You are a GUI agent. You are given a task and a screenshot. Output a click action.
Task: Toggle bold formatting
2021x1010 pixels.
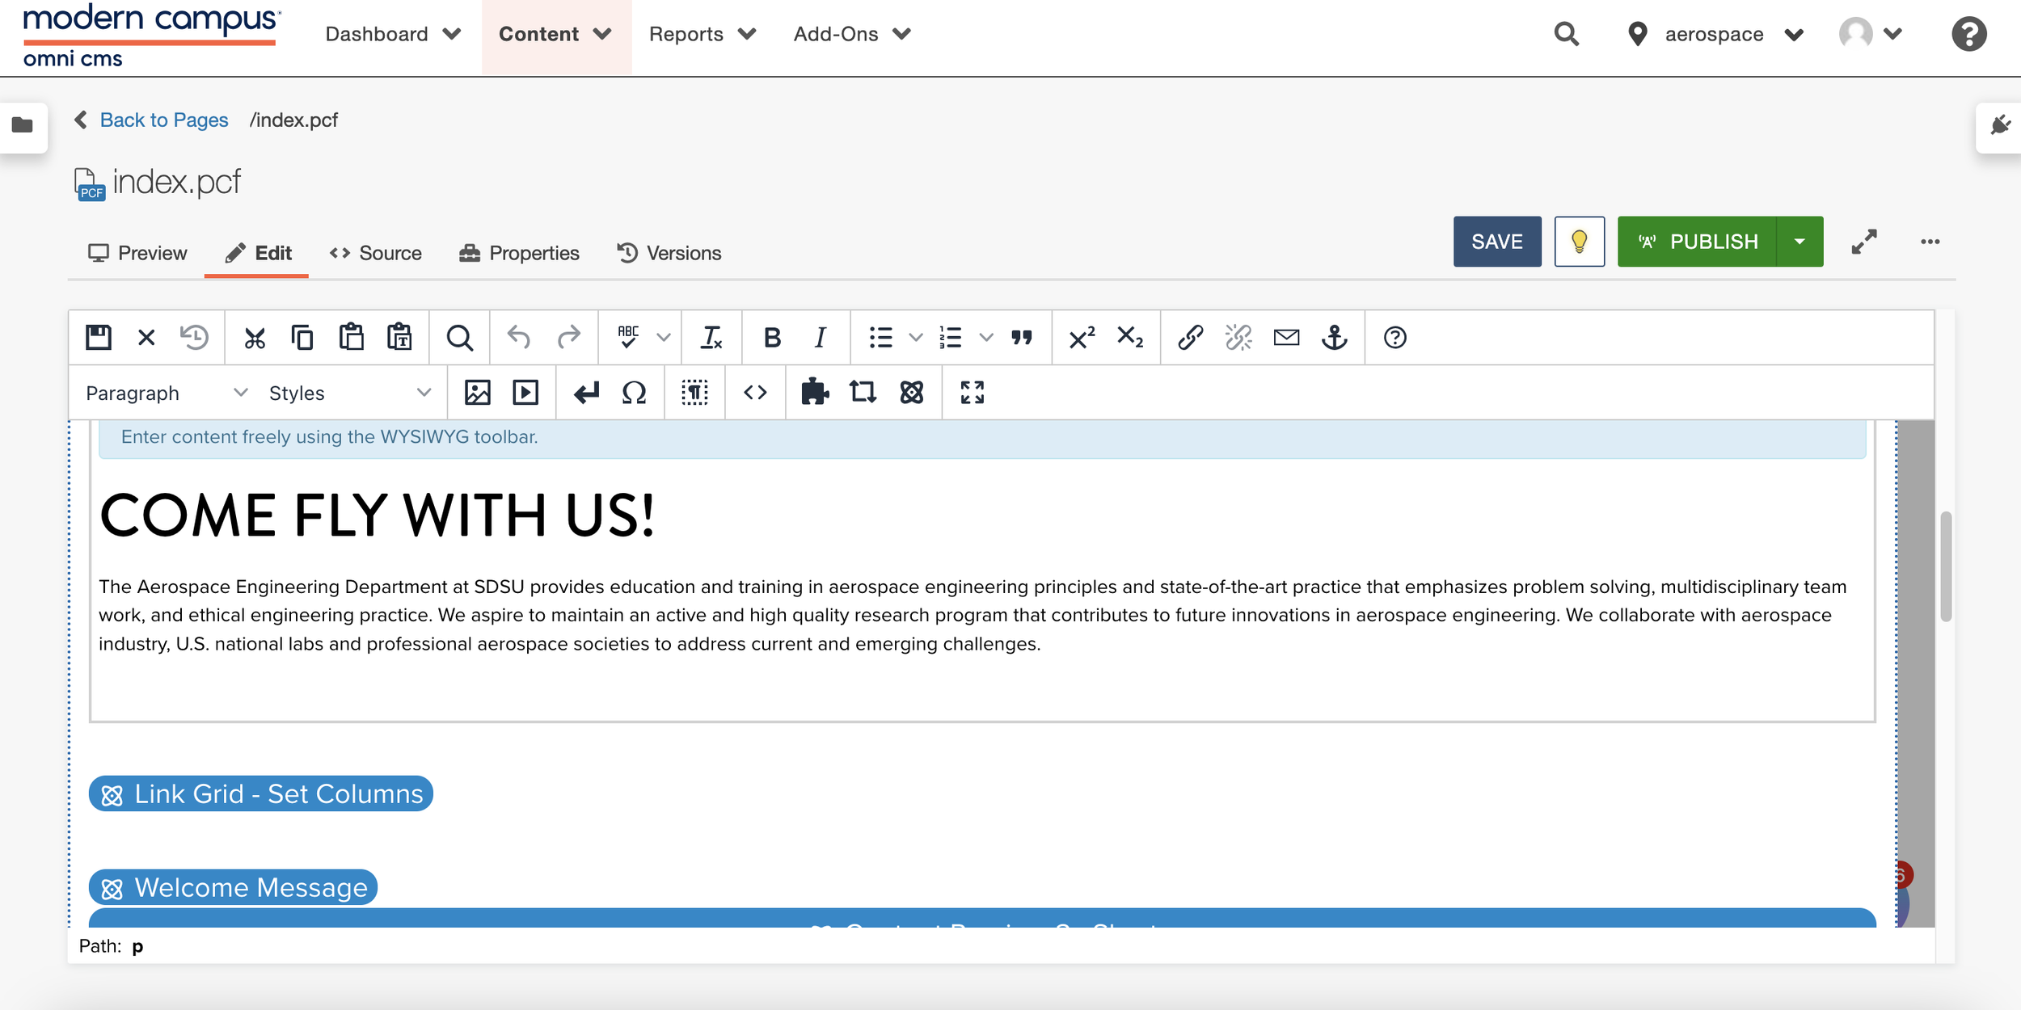772,338
